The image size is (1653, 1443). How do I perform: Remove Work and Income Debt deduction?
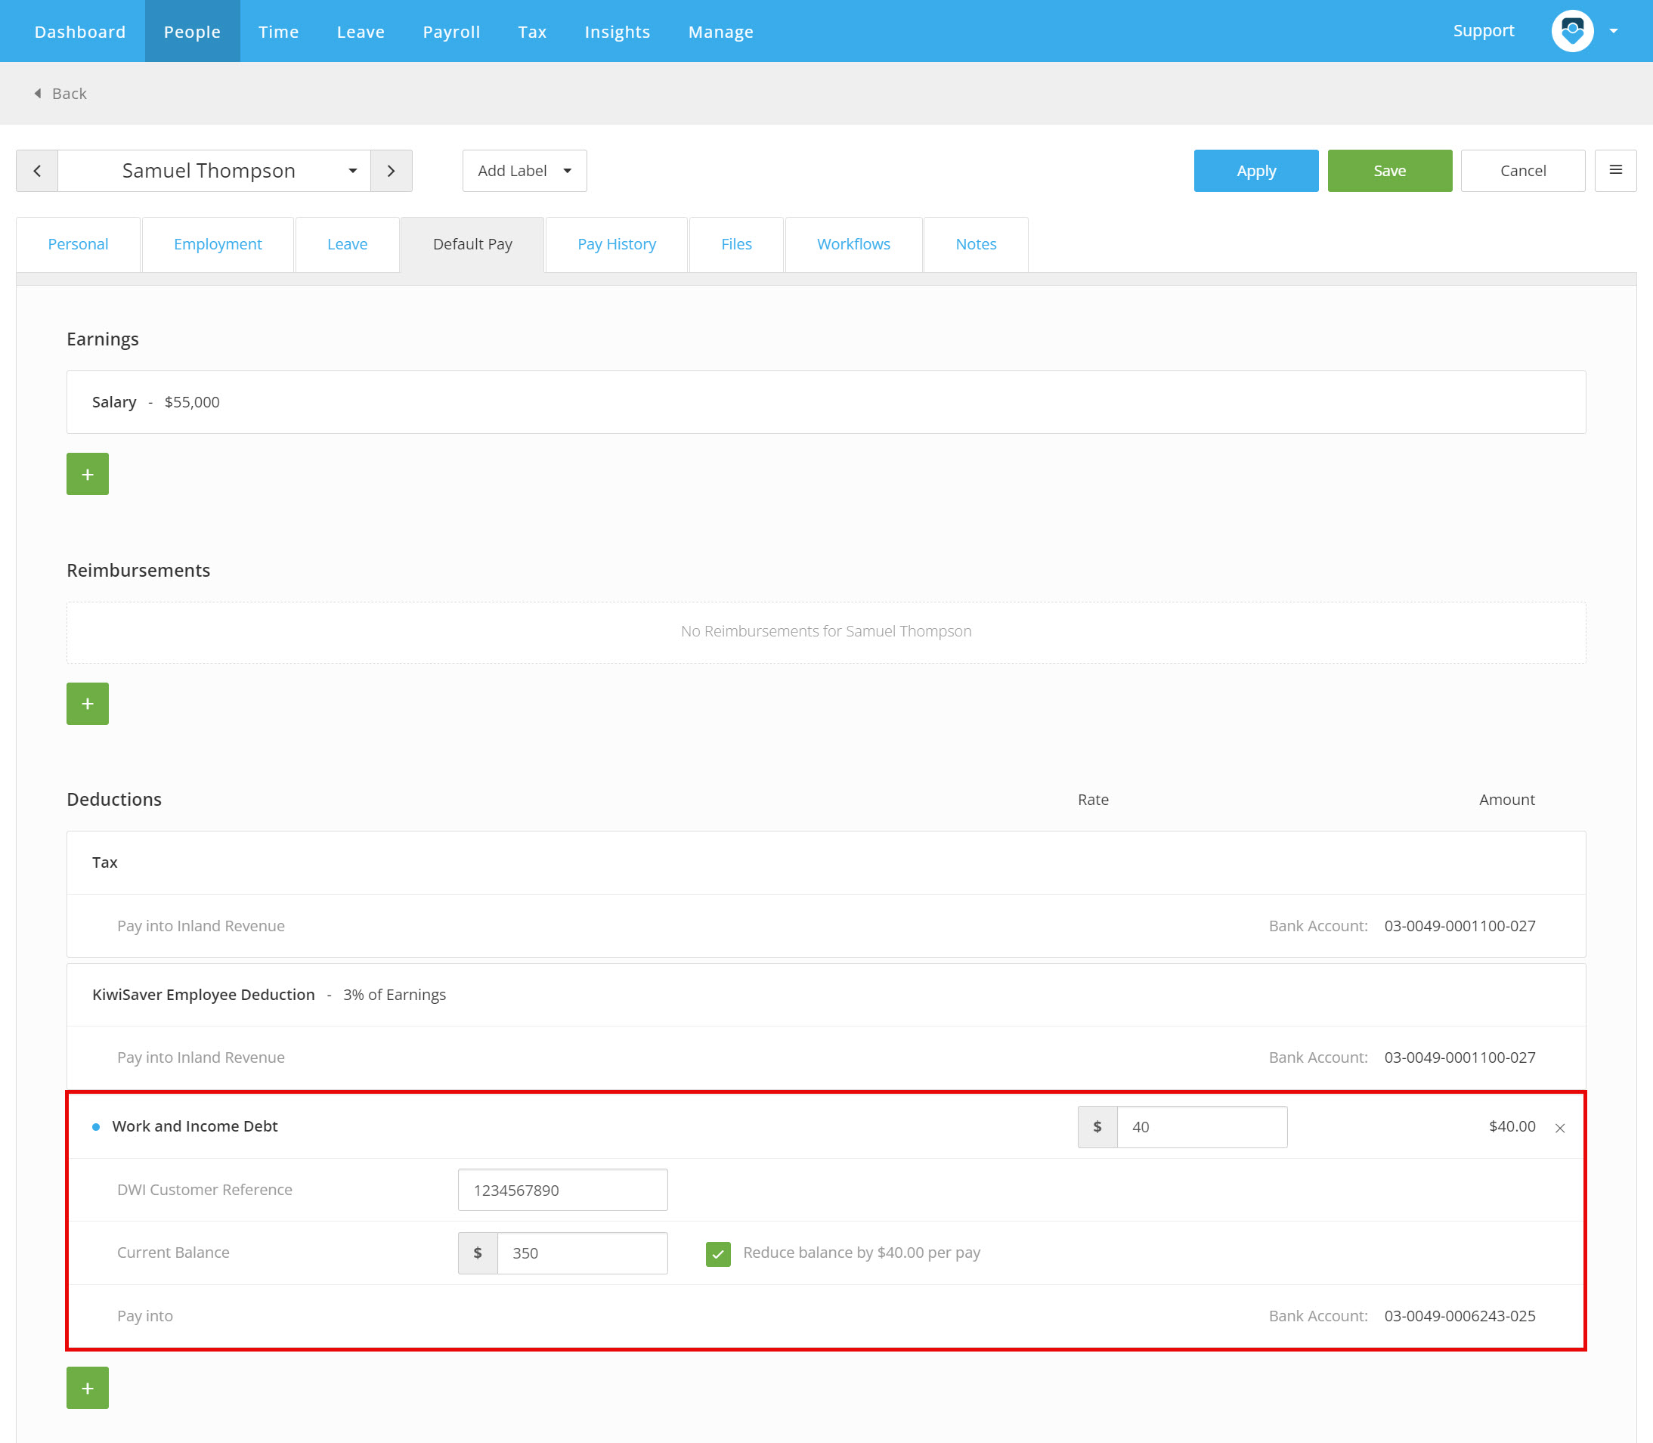(x=1559, y=1128)
